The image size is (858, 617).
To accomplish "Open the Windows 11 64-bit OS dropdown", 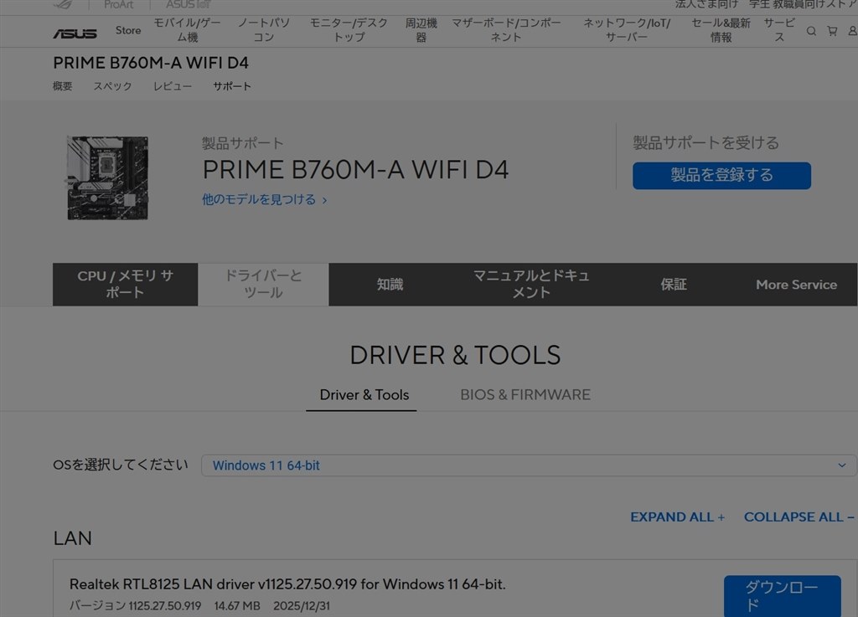I will pos(530,465).
